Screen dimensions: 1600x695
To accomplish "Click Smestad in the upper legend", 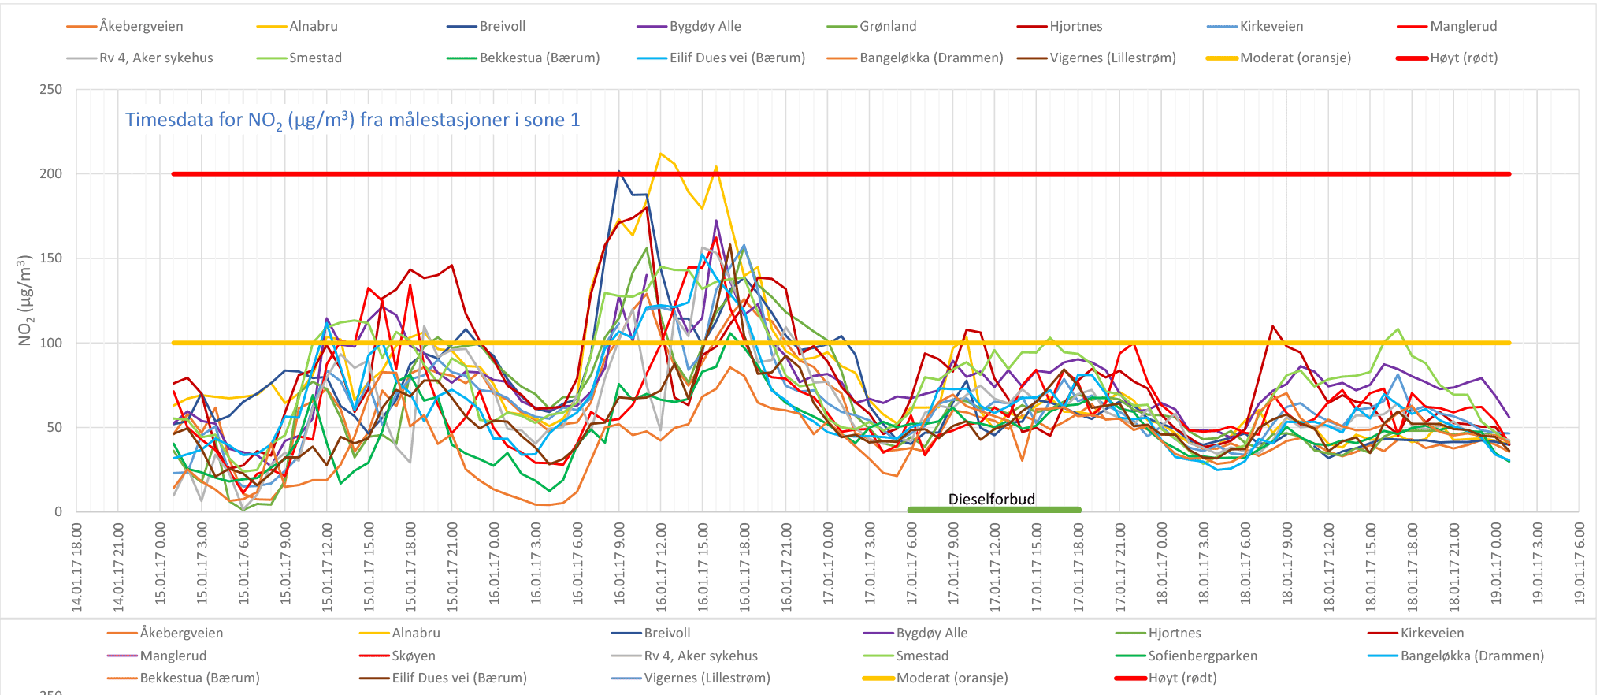I will 315,58.
